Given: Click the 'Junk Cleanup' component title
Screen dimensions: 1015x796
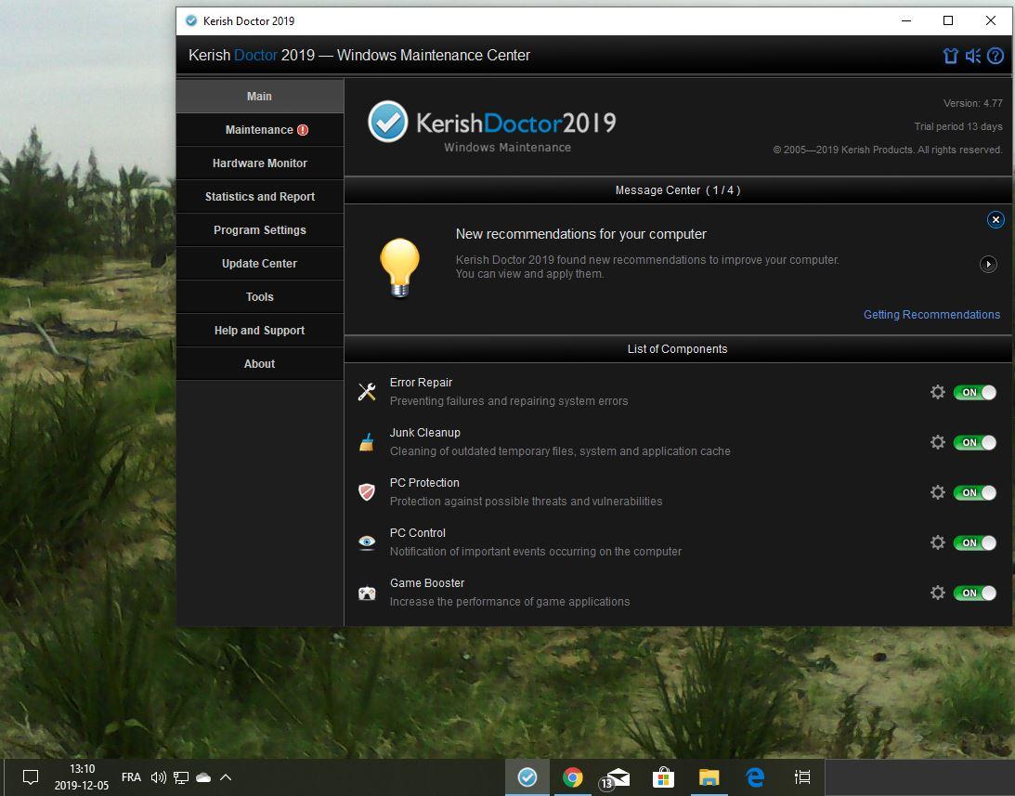Looking at the screenshot, I should click(x=424, y=433).
